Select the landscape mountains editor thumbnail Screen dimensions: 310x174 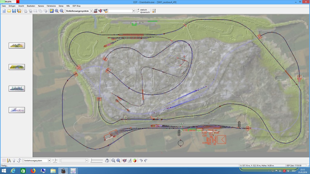[x=17, y=46]
